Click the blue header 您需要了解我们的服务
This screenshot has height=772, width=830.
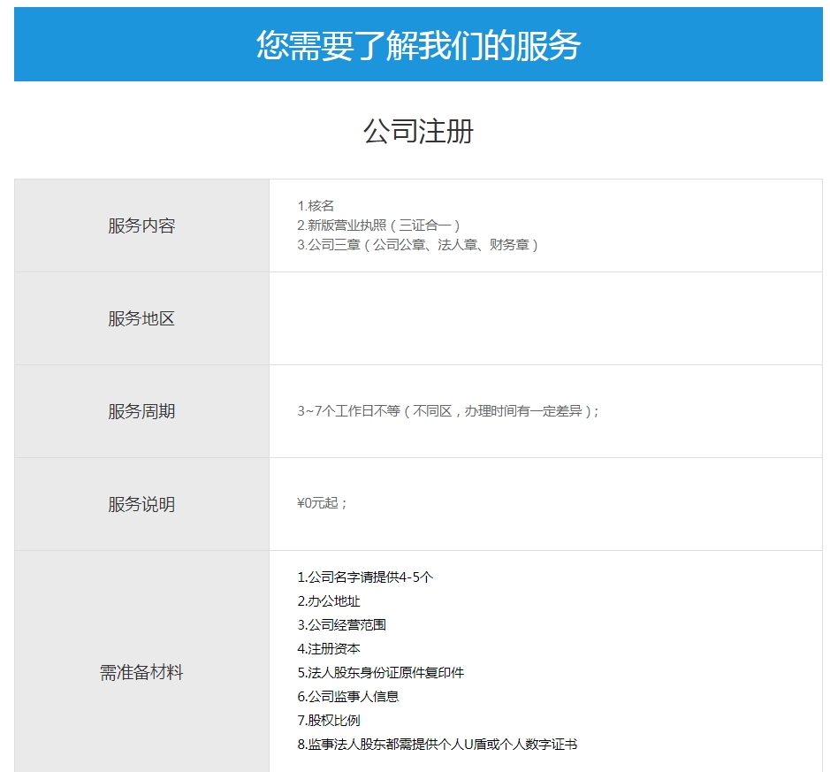click(415, 42)
